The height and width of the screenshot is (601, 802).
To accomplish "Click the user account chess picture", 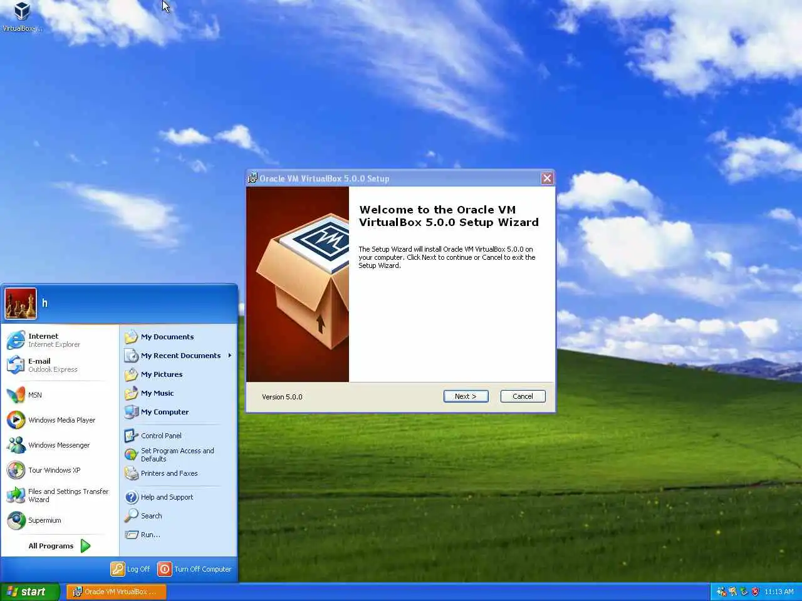I will [21, 304].
